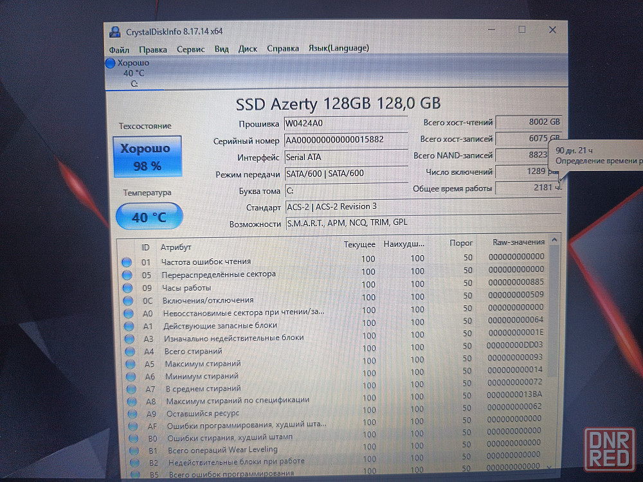Click the 40 °C temperature button
The height and width of the screenshot is (482, 643).
point(149,217)
